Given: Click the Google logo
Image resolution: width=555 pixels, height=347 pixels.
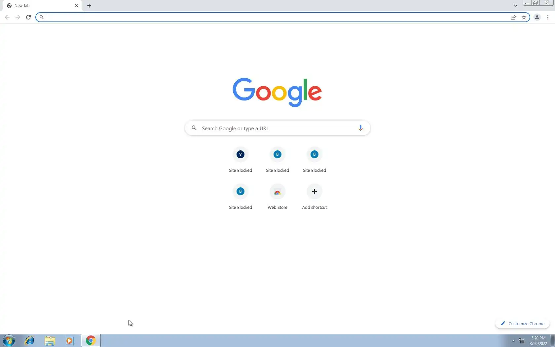Looking at the screenshot, I should click(x=277, y=92).
